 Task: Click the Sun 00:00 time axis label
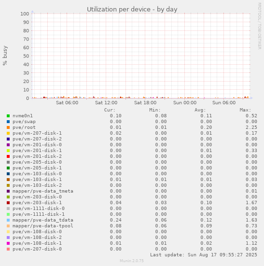185,103
